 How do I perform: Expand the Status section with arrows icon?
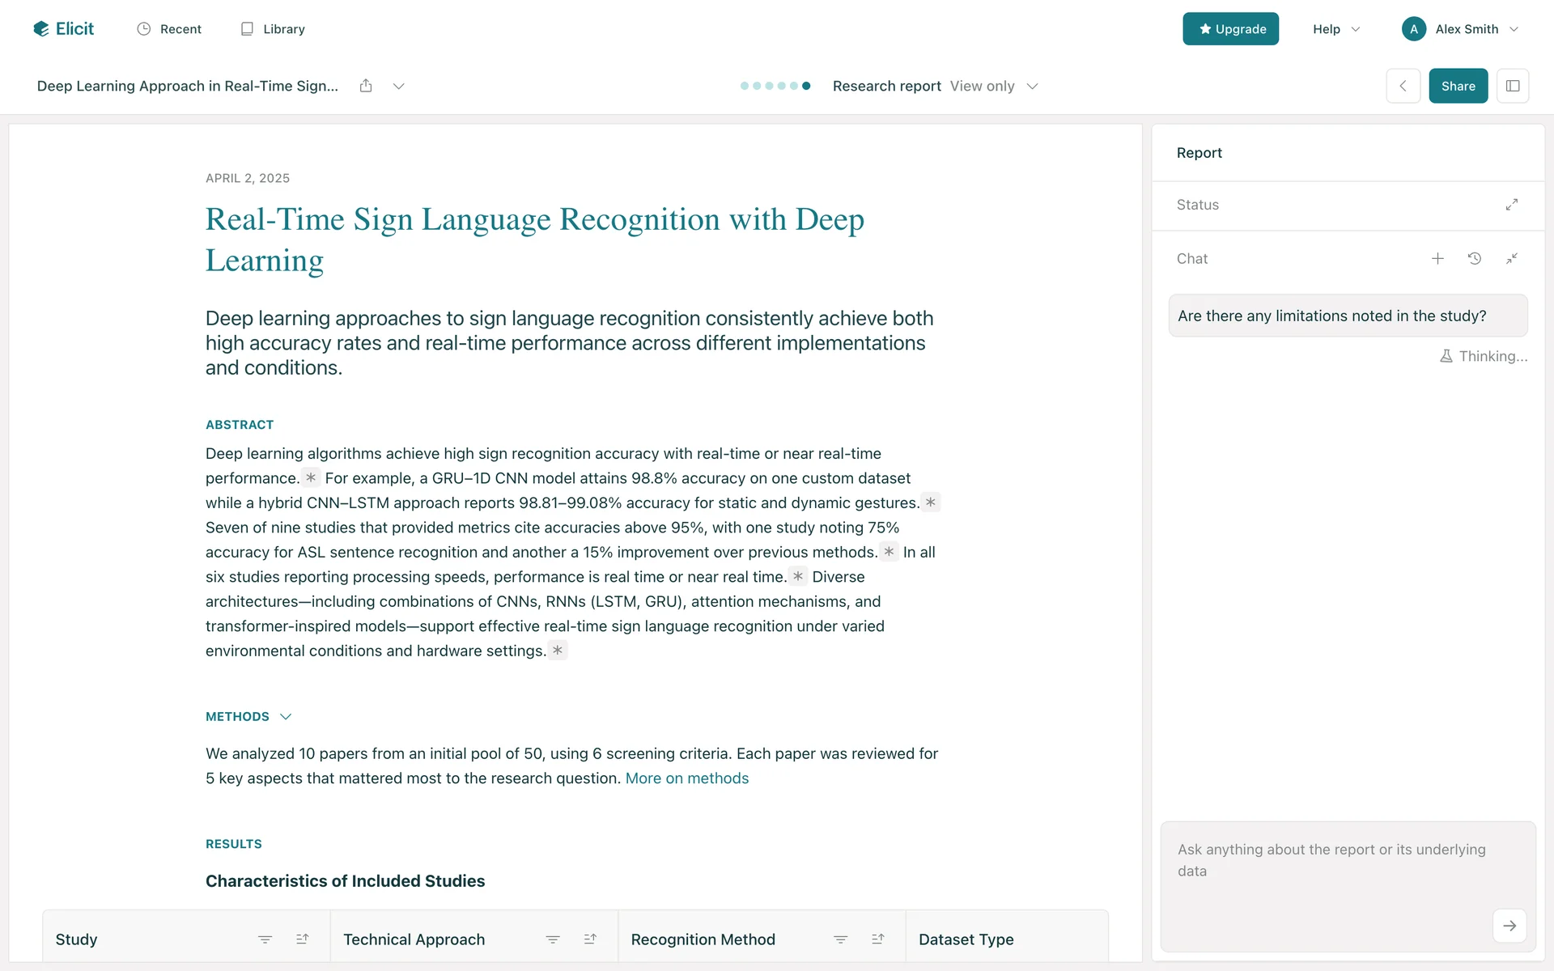(x=1511, y=205)
